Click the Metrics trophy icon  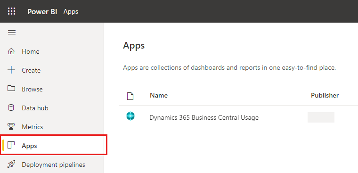(11, 126)
